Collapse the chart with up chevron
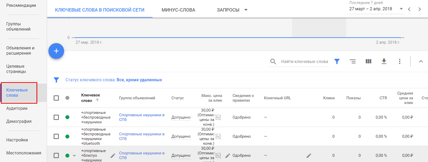 point(421,61)
